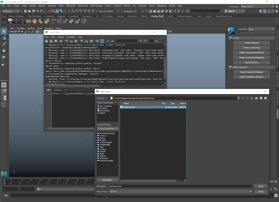Image resolution: width=279 pixels, height=202 pixels.
Task: Select bhGhost.mel in file list
Action: click(x=153, y=107)
